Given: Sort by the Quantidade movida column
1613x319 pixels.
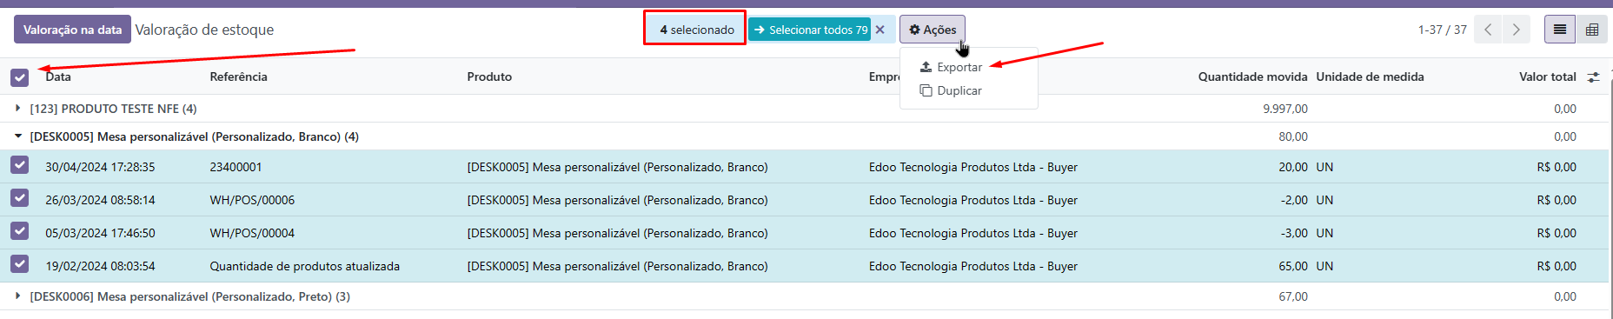Looking at the screenshot, I should pyautogui.click(x=1252, y=76).
